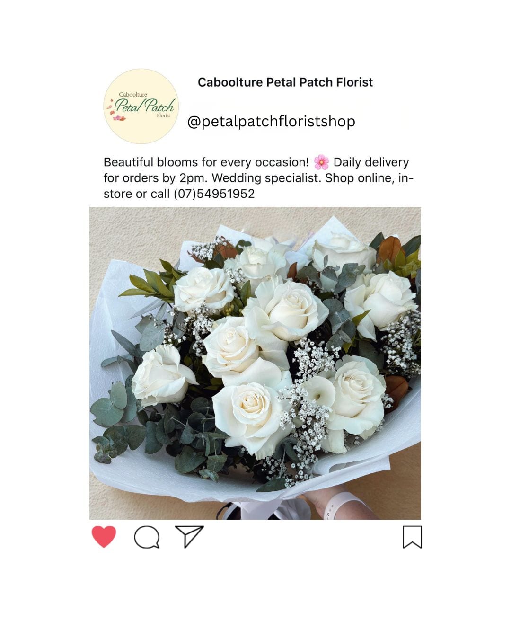Click the small "Florist" word inside the logo
The height and width of the screenshot is (639, 511).
163,115
